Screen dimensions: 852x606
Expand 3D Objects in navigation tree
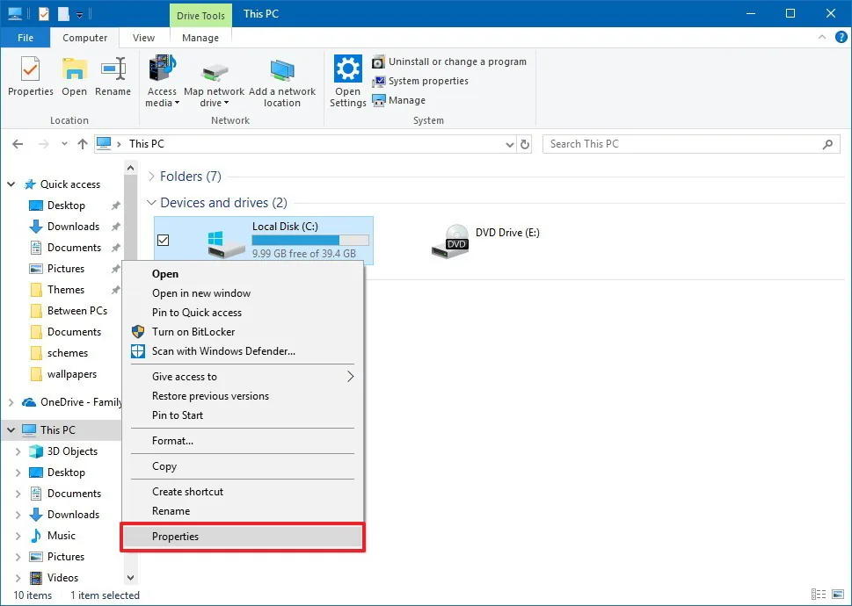18,451
